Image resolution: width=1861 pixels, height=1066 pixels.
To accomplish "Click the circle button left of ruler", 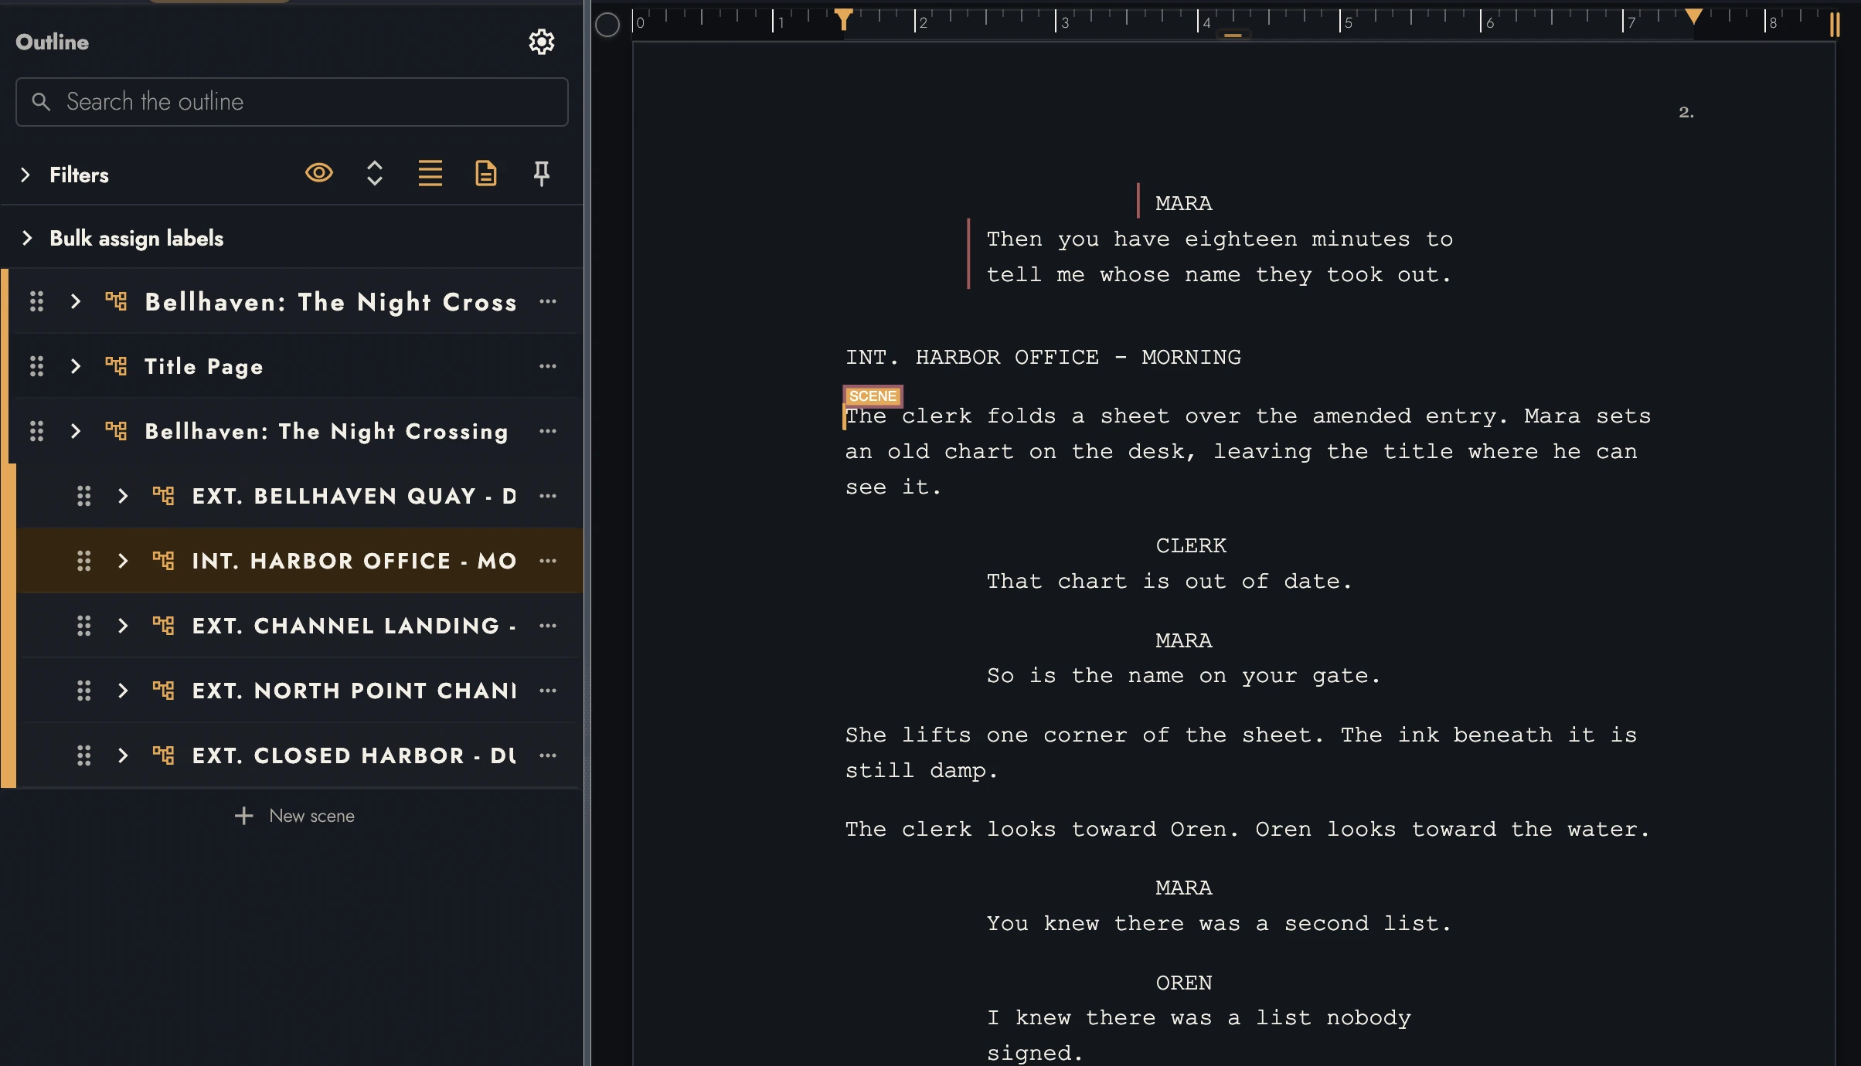I will point(607,25).
